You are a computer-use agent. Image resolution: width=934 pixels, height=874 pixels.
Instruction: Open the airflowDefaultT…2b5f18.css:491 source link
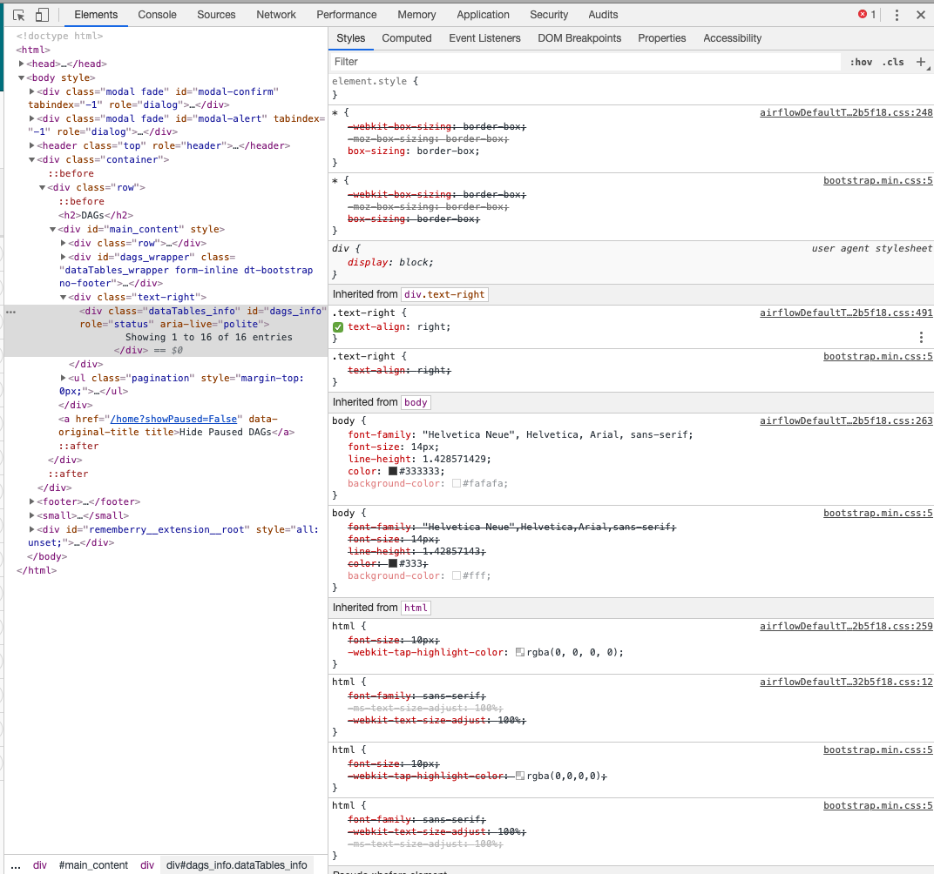[x=846, y=313]
